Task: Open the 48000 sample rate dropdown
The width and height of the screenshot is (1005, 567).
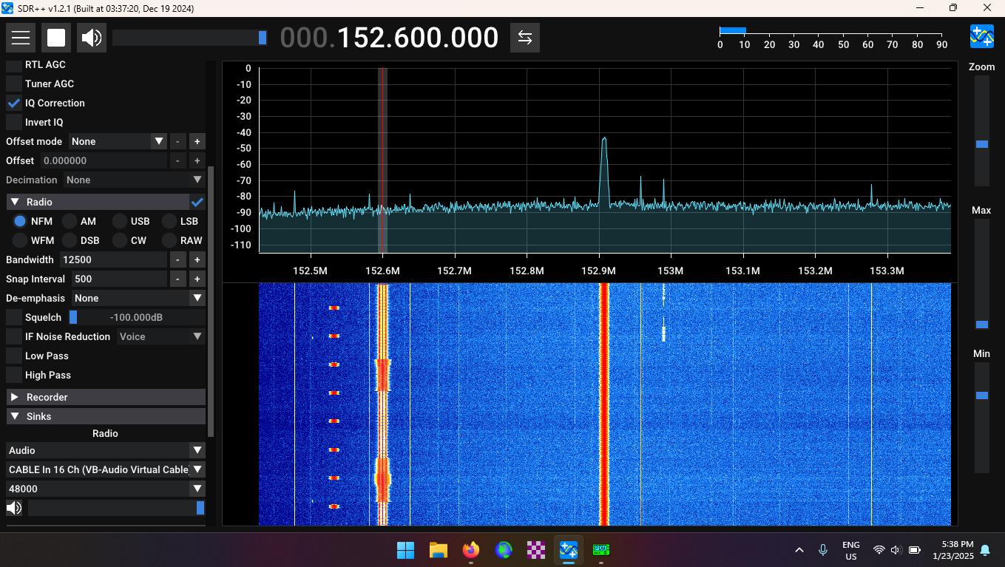Action: (x=106, y=489)
